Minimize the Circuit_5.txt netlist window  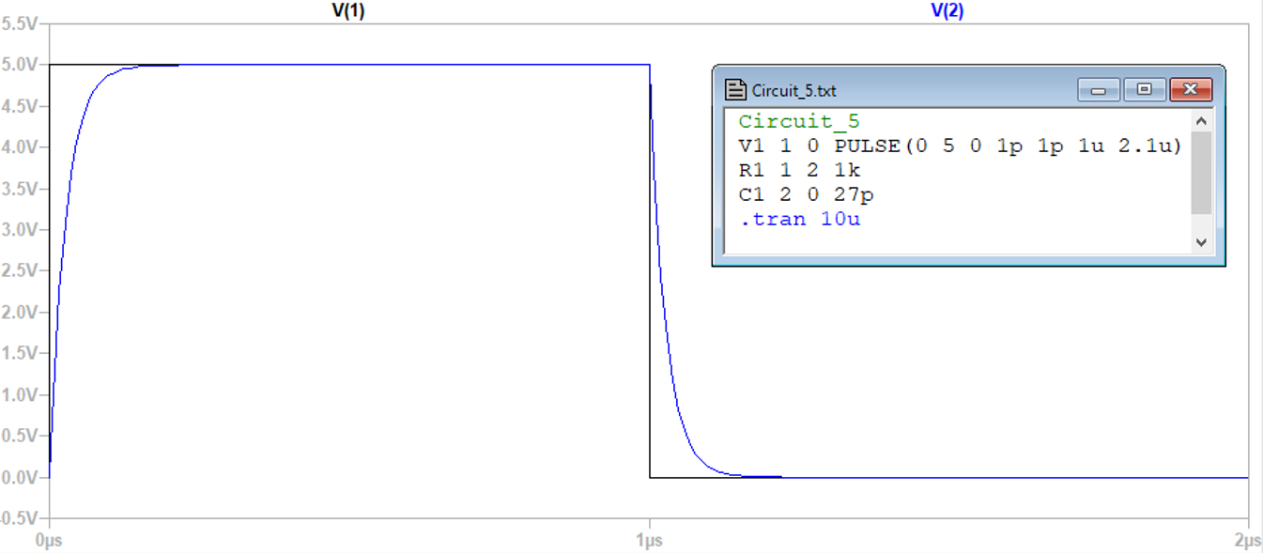tap(1099, 90)
